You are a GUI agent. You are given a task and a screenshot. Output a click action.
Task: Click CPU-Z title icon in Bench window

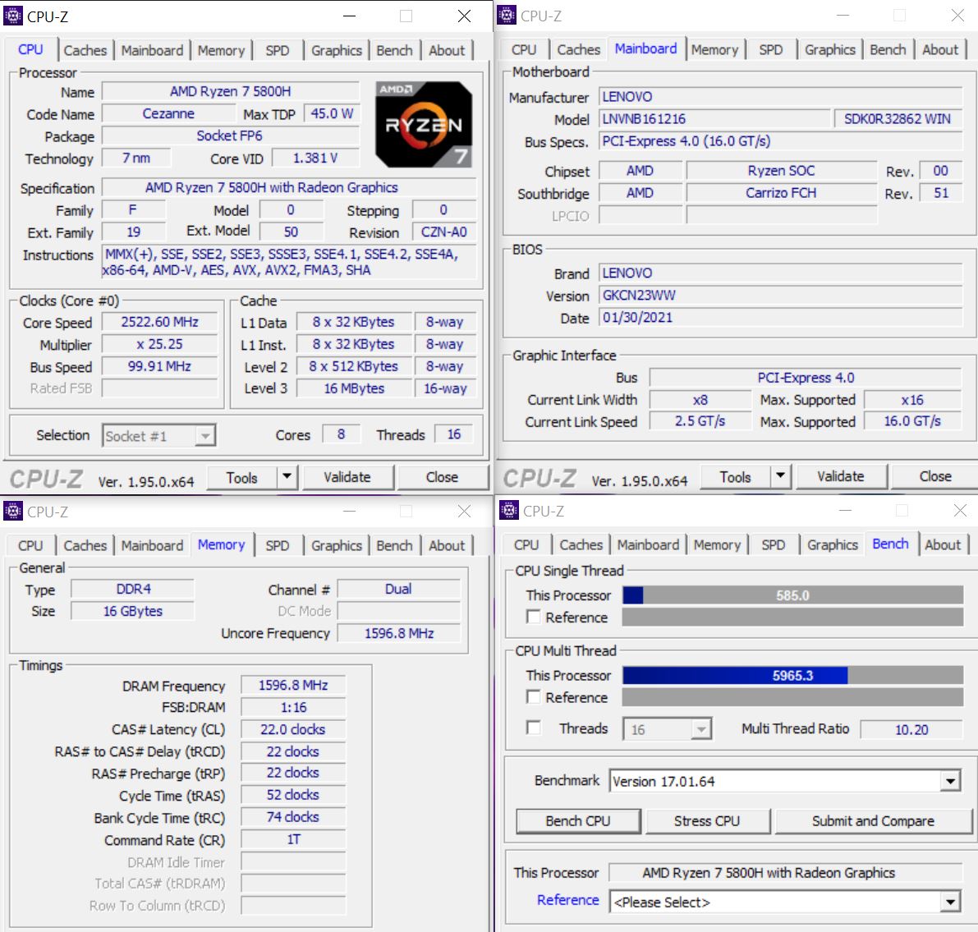click(508, 511)
